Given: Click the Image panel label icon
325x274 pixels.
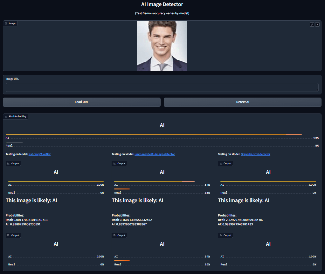Looking at the screenshot, I should point(6,23).
